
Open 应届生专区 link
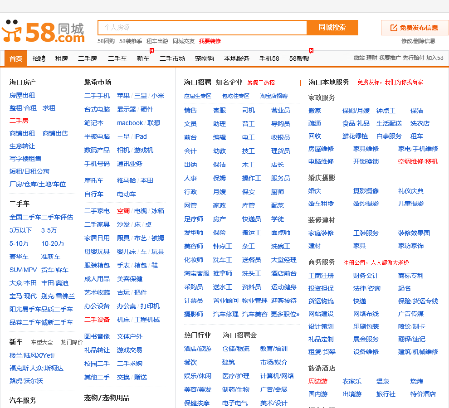click(x=198, y=96)
